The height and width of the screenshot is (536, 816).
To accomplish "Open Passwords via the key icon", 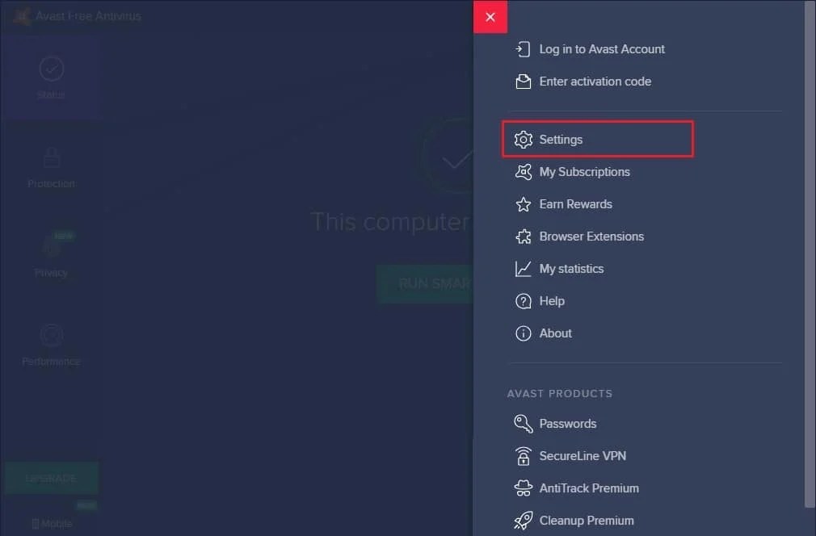I will pos(523,423).
